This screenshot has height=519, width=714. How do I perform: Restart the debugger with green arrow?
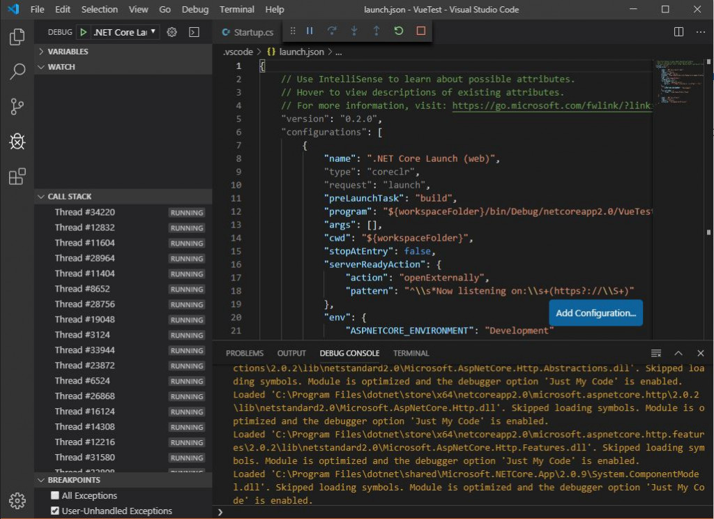(x=398, y=31)
